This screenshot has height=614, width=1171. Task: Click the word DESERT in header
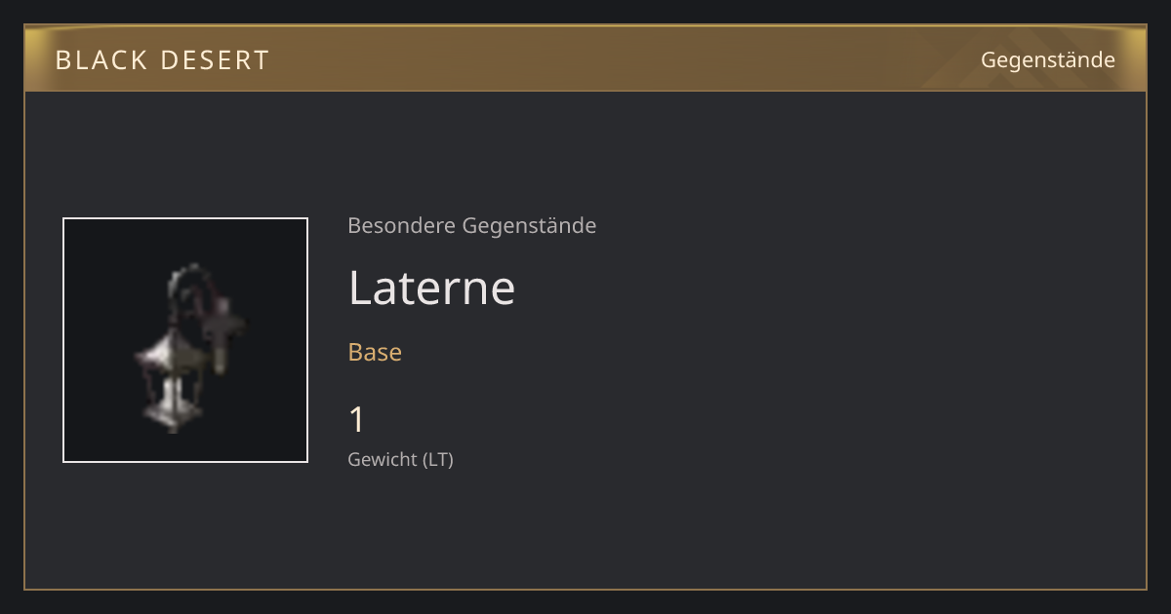pyautogui.click(x=221, y=60)
